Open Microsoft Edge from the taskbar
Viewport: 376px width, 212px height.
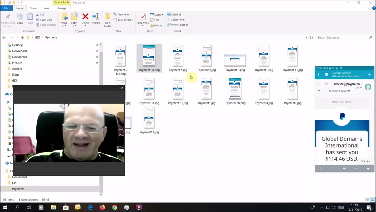click(x=90, y=208)
